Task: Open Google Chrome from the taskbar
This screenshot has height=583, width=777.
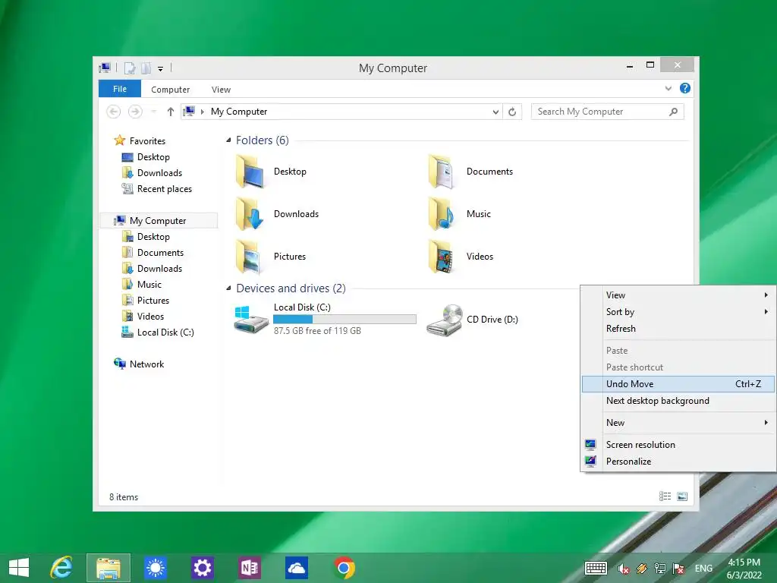Action: point(344,568)
